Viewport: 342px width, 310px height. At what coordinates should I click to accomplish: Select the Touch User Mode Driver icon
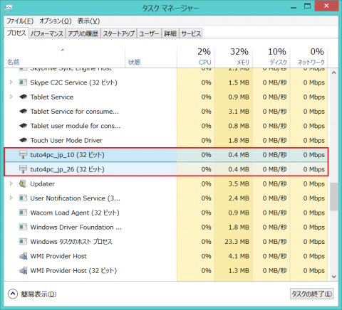(23, 140)
